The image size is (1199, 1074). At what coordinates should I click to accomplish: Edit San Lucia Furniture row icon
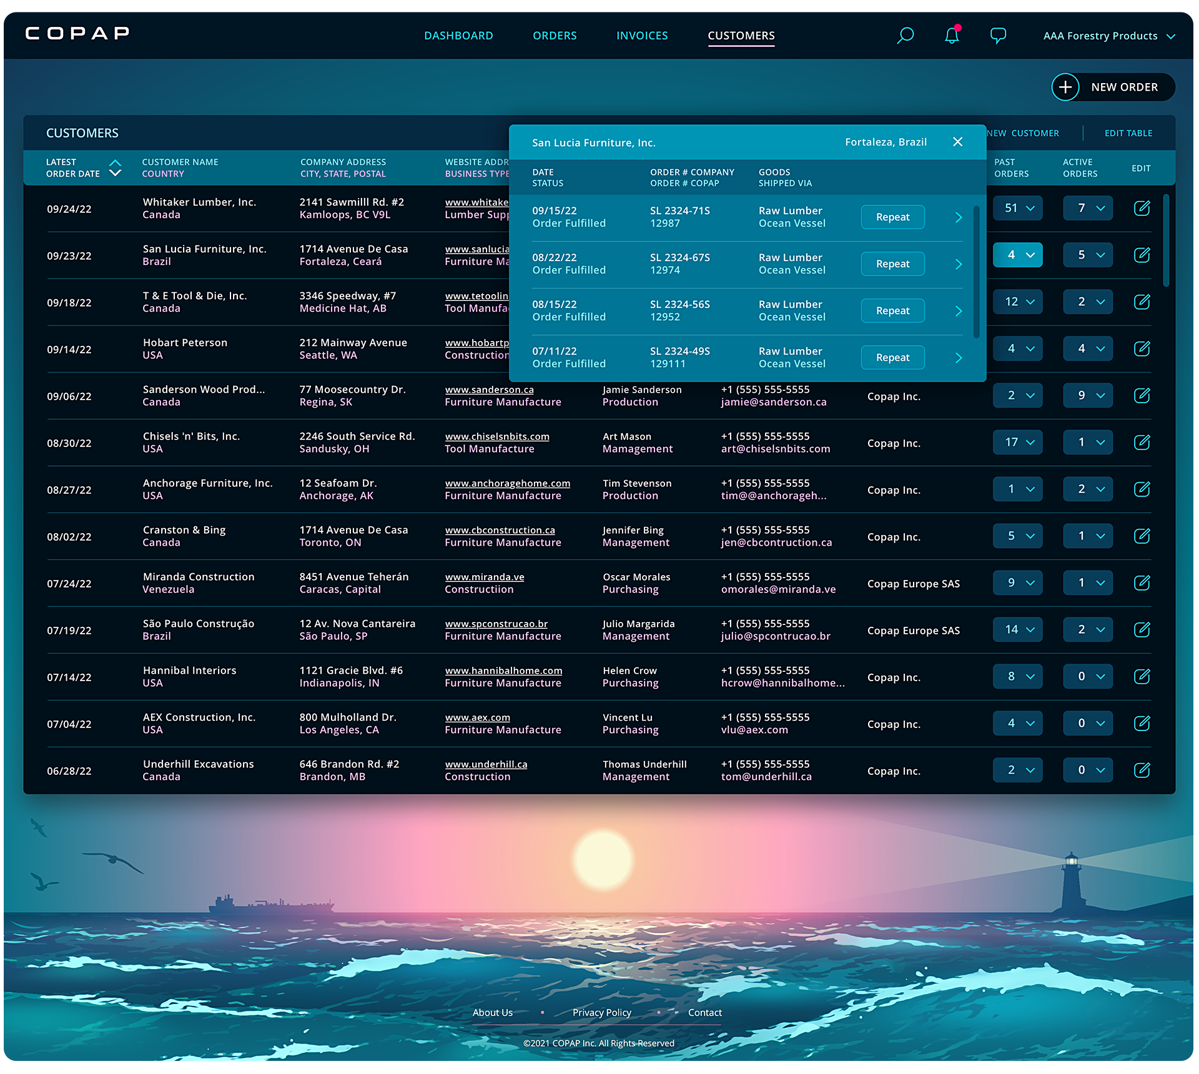tap(1142, 255)
